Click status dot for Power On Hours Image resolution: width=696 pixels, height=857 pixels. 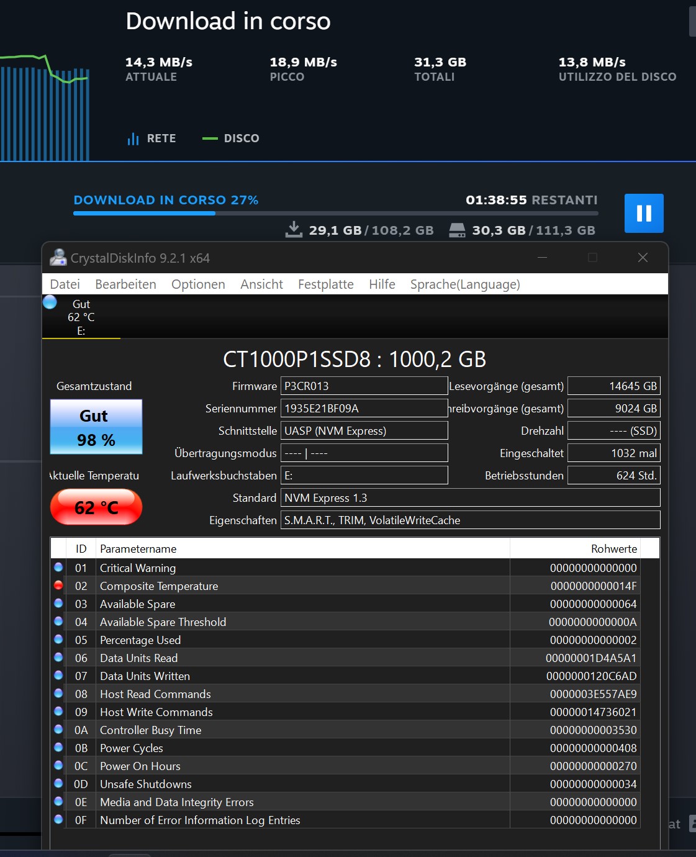pyautogui.click(x=58, y=765)
